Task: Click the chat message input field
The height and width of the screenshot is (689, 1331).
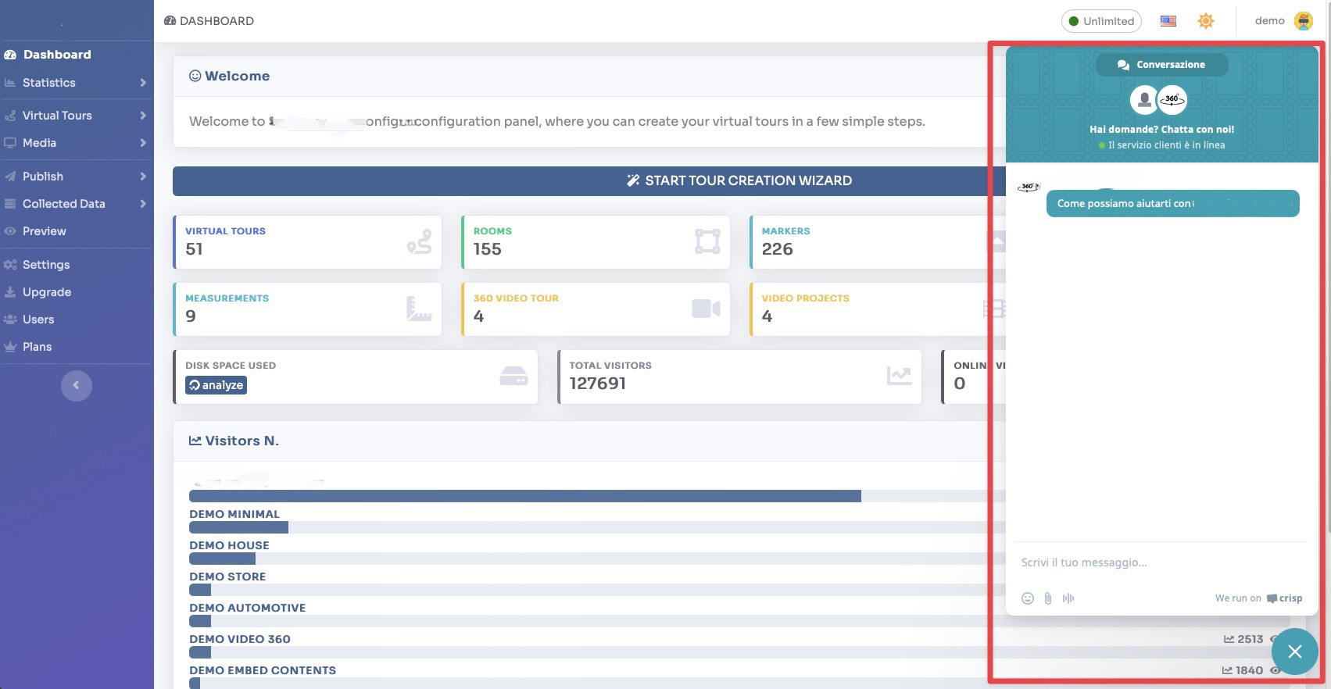Action: (1161, 562)
